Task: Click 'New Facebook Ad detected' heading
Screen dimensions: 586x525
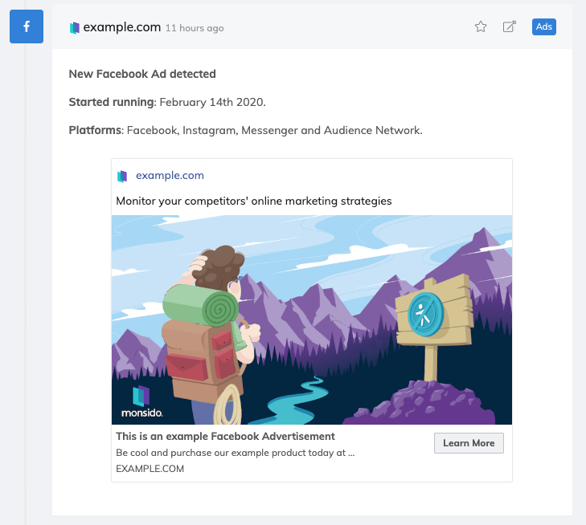Action: (x=142, y=74)
